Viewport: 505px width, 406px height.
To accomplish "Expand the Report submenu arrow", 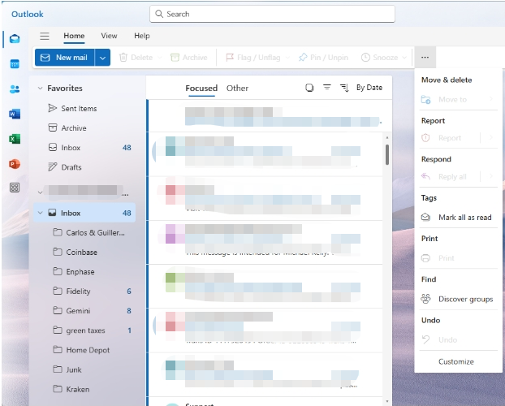I will pos(491,137).
